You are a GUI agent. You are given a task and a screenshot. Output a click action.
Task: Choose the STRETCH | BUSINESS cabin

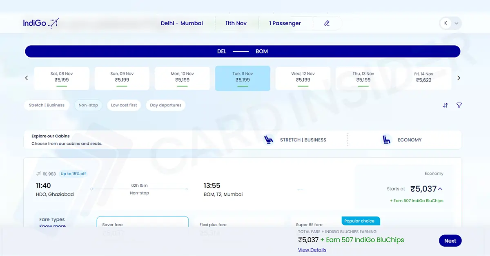295,140
